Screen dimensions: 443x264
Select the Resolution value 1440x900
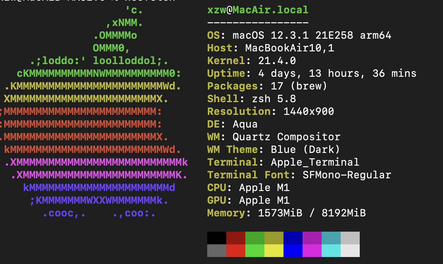point(309,111)
